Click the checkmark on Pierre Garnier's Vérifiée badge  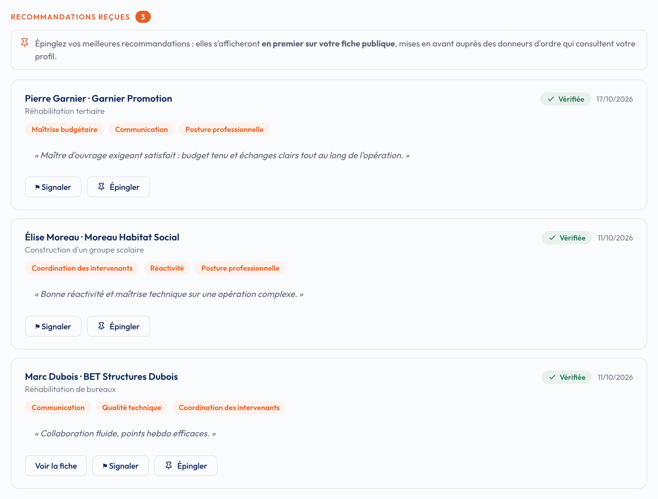(551, 99)
